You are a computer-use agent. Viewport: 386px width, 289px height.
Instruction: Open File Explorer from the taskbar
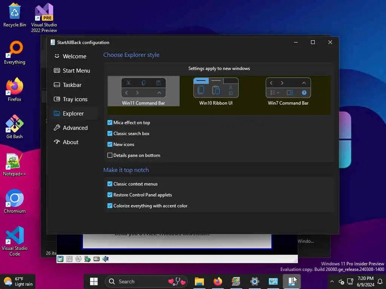(x=199, y=281)
